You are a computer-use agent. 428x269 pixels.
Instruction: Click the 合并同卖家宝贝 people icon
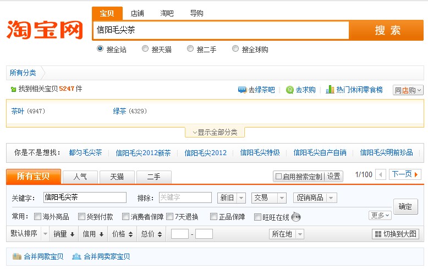(x=76, y=256)
